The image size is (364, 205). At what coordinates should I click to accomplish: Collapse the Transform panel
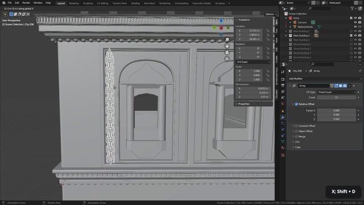[237, 20]
